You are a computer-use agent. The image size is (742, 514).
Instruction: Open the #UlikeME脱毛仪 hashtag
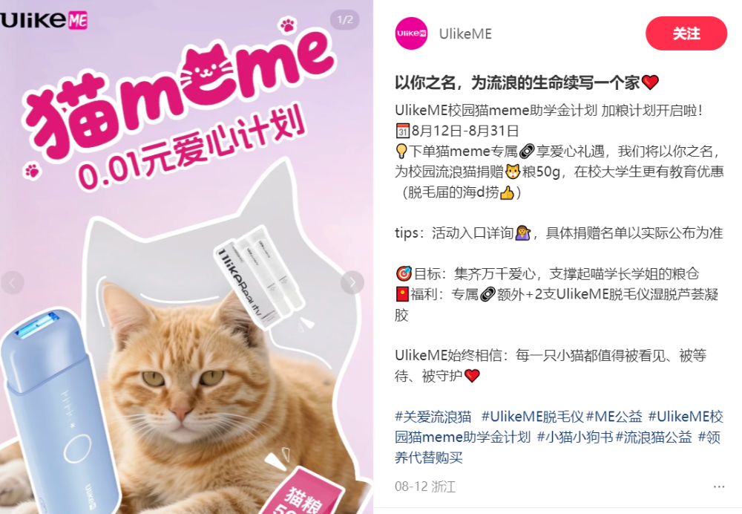[x=532, y=417]
